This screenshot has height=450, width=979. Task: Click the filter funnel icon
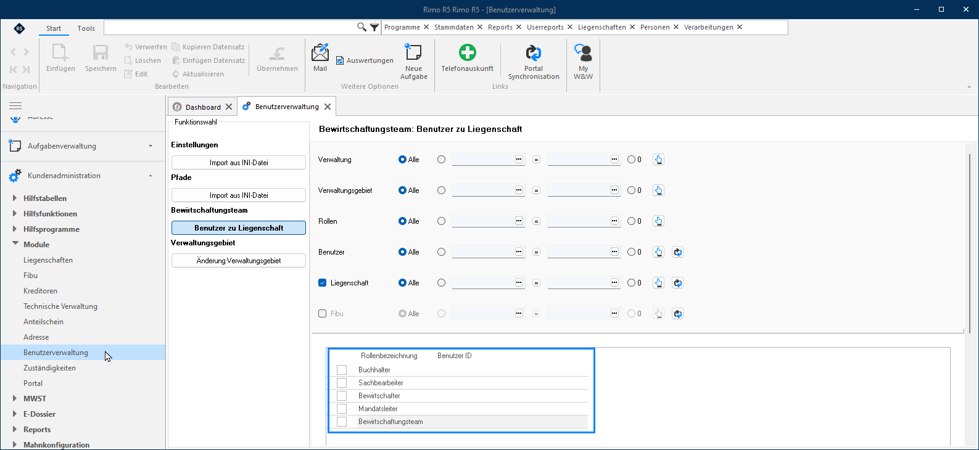coord(374,27)
